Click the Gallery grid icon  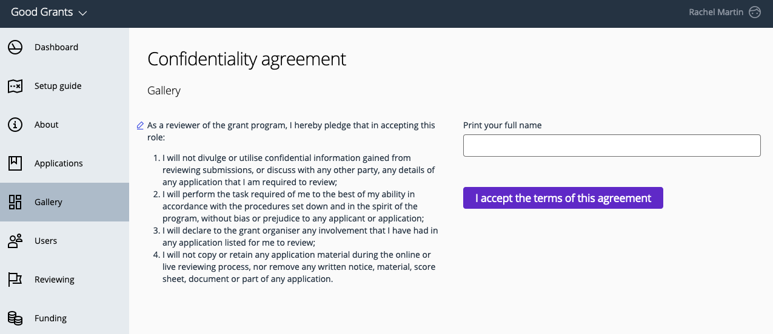coord(15,202)
